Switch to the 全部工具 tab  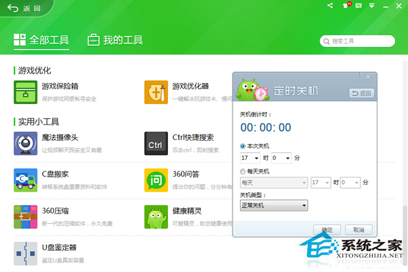pos(41,40)
